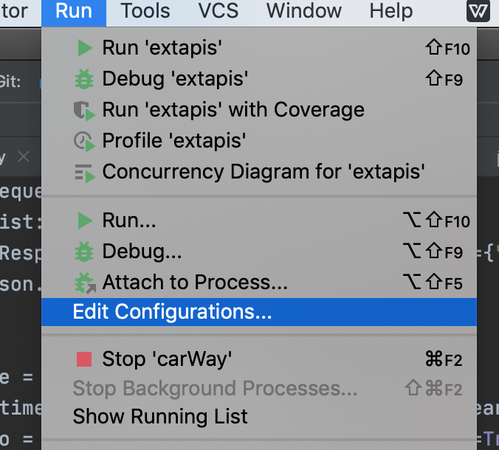This screenshot has width=499, height=450.
Task: Open the Window menu
Action: [x=304, y=12]
